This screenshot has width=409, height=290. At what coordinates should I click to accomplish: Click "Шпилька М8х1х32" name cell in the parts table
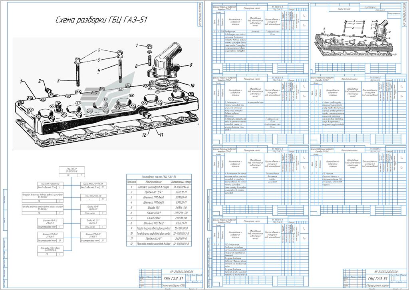154,223
